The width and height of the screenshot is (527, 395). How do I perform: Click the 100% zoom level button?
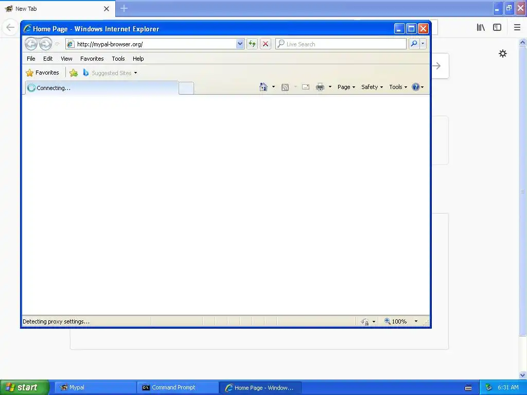(x=396, y=321)
